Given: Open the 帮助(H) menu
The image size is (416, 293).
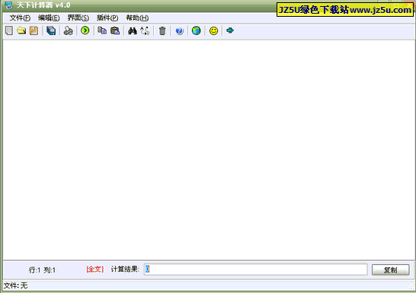Looking at the screenshot, I should click(137, 18).
